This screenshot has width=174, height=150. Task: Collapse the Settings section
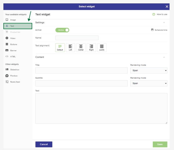[164, 23]
